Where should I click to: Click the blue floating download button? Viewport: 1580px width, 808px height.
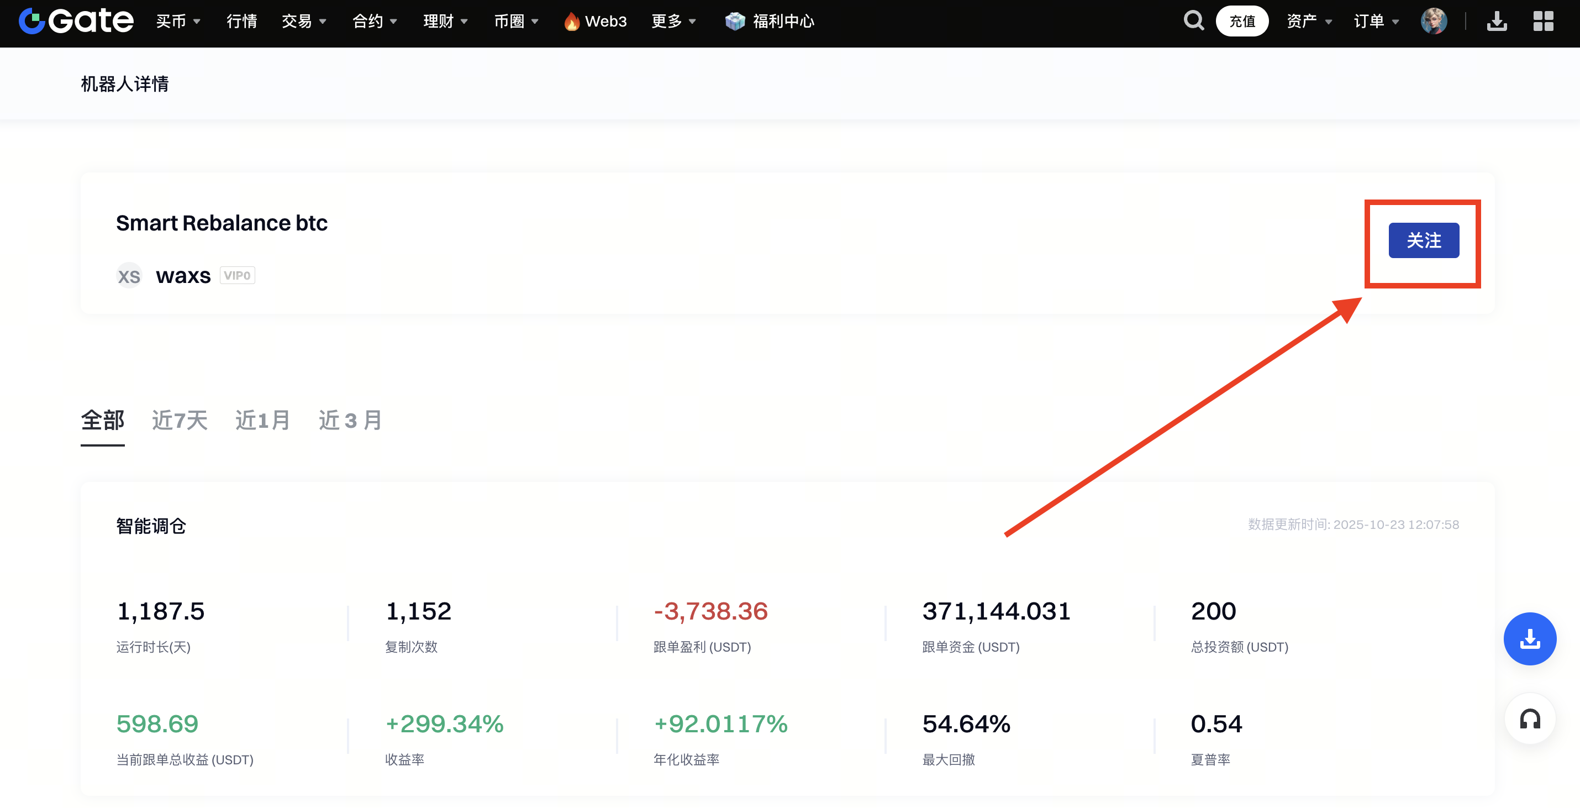1529,639
